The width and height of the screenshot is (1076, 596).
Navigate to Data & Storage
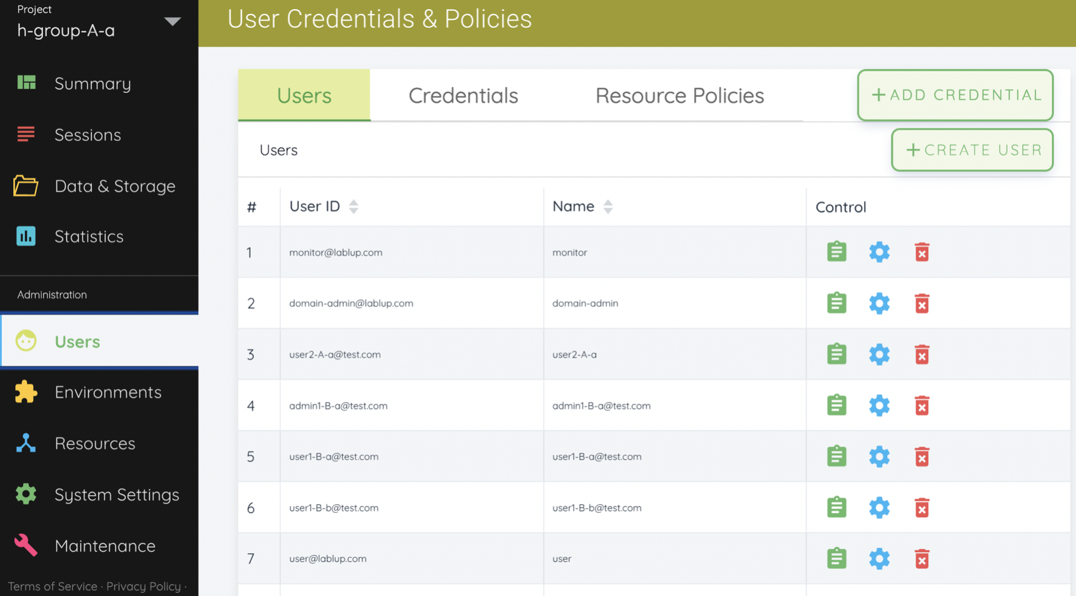tap(99, 186)
